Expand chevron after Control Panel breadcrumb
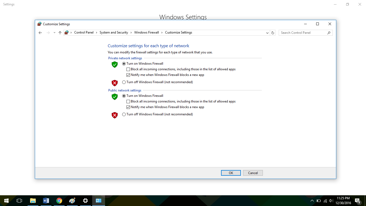Viewport: 366px width, 206px height. [x=97, y=32]
